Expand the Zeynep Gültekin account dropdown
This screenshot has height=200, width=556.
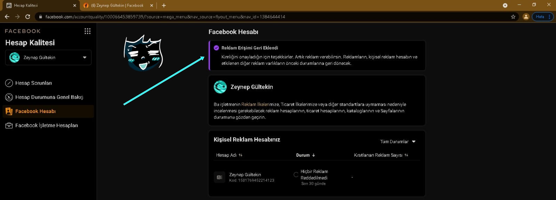[84, 58]
